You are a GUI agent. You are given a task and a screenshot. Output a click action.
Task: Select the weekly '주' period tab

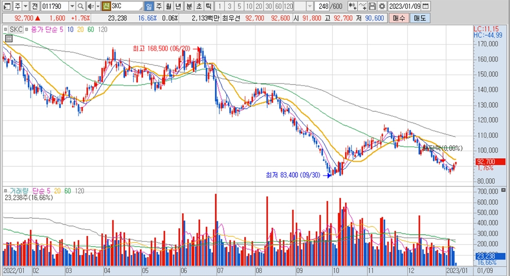click(x=158, y=6)
